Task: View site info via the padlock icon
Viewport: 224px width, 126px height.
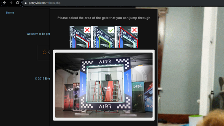Action: (x=26, y=3)
